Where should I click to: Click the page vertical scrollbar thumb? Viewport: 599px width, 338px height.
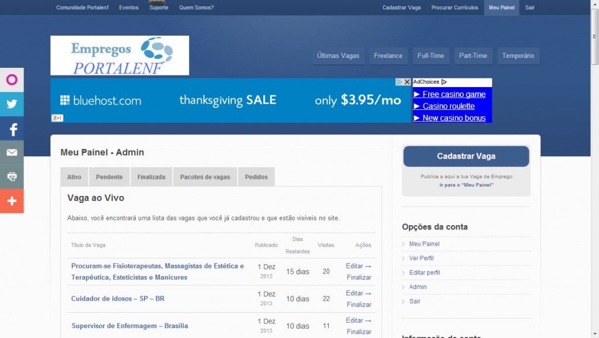point(595,36)
